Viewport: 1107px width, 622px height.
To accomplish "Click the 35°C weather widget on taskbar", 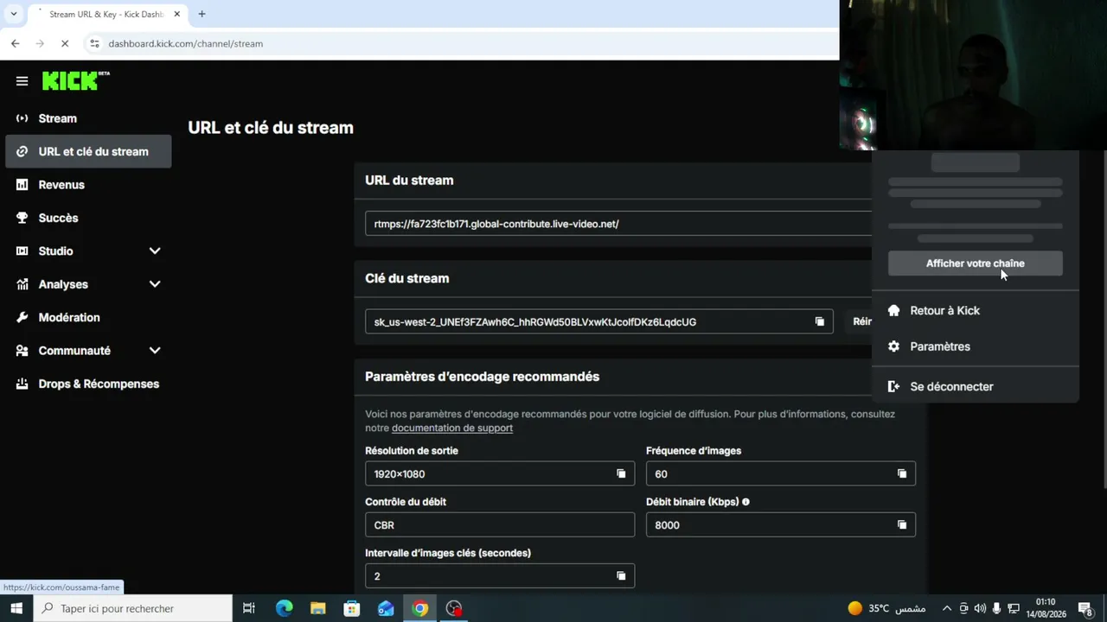I will click(886, 608).
